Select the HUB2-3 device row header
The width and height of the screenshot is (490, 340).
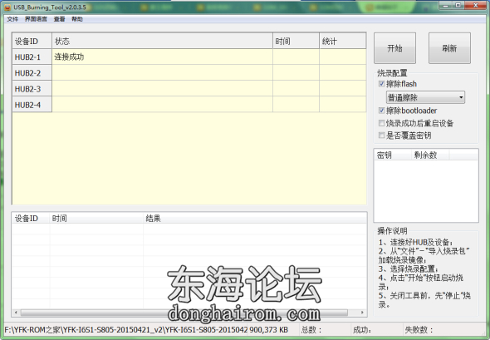(32, 89)
